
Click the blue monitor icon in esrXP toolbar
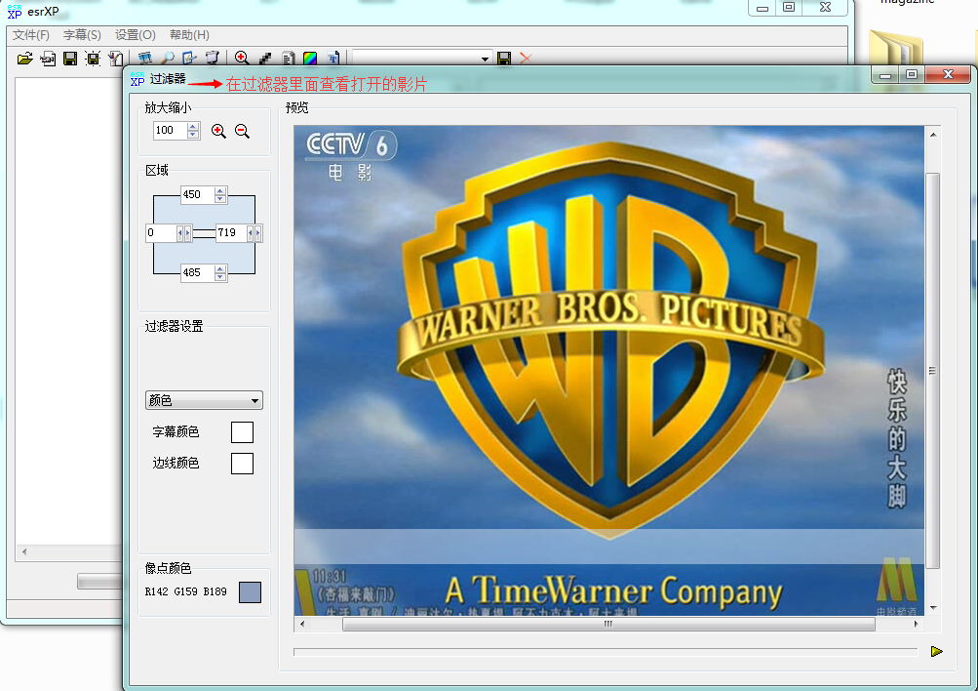click(x=144, y=59)
